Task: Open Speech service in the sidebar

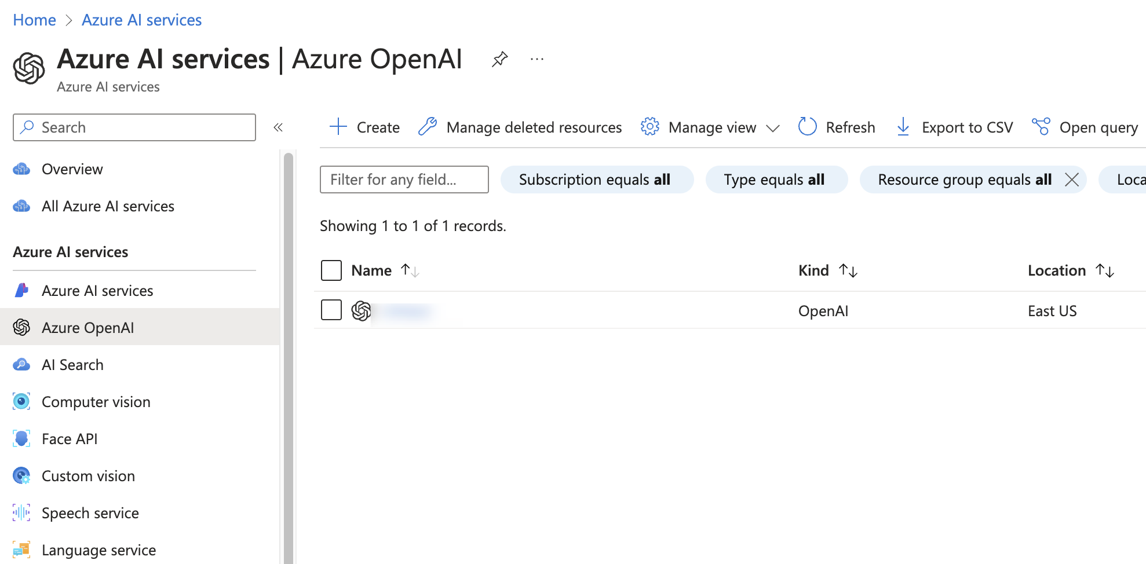Action: pyautogui.click(x=90, y=513)
